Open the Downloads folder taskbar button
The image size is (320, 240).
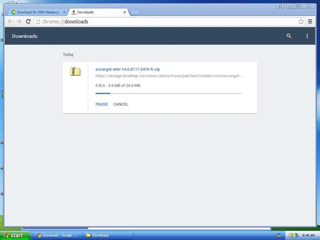click(x=108, y=235)
